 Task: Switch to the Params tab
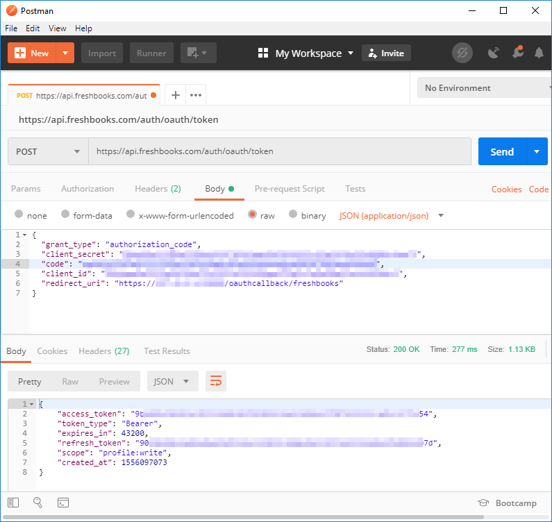tap(26, 189)
